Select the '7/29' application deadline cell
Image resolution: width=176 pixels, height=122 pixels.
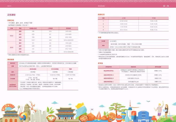click(x=33, y=37)
